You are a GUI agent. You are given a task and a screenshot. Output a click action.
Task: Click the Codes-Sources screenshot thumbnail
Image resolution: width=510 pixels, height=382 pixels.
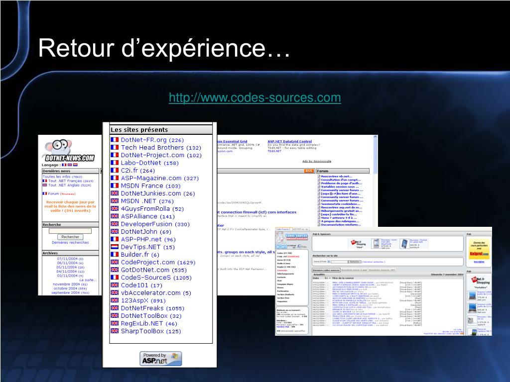click(x=383, y=282)
